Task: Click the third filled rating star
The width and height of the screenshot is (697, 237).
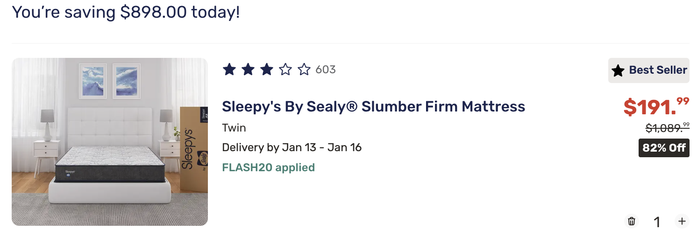Action: (266, 70)
